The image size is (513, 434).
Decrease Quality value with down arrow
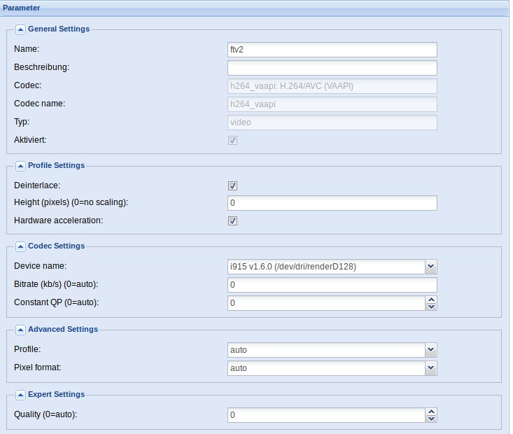point(431,419)
